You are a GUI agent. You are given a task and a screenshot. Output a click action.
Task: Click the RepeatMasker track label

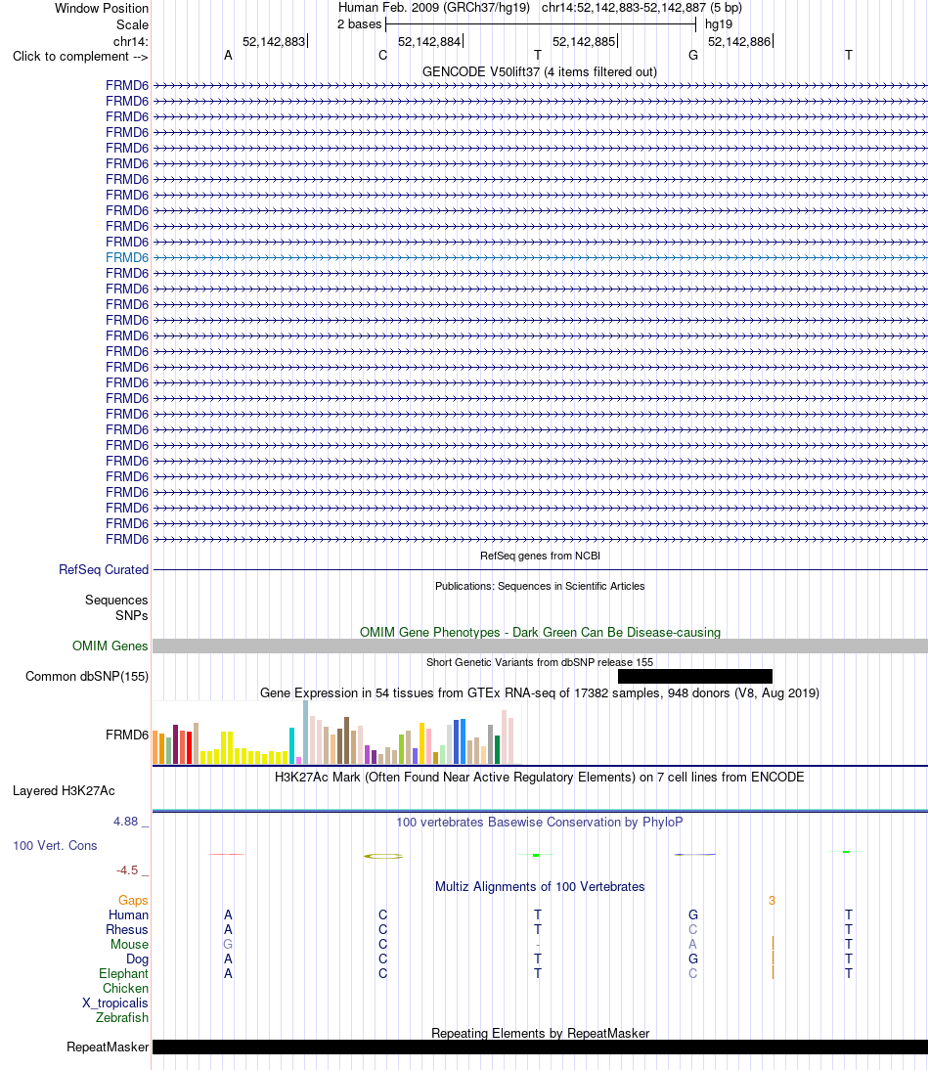108,1047
